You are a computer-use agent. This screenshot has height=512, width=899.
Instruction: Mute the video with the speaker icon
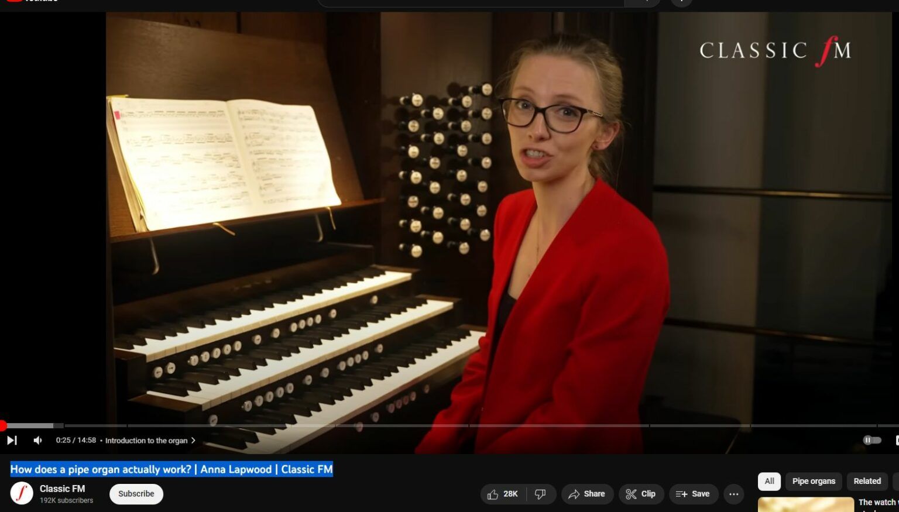(37, 440)
